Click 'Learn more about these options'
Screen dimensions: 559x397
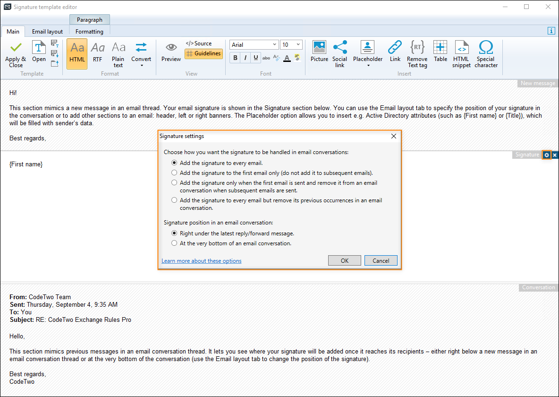tap(202, 260)
